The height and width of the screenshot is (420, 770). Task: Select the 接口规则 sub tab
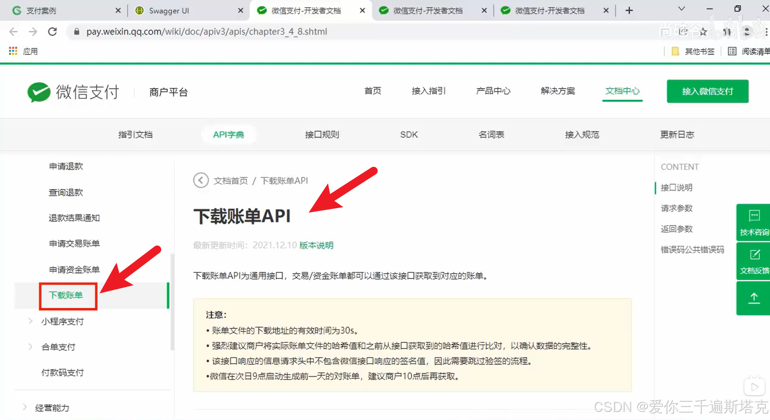pos(322,135)
